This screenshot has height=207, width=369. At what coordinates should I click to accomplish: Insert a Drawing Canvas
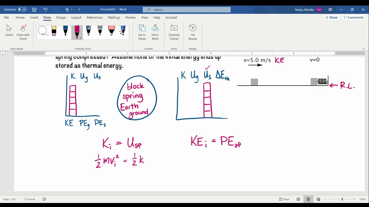click(x=174, y=32)
